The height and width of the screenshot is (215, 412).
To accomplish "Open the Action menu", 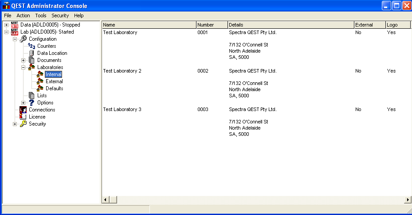I will pos(23,15).
